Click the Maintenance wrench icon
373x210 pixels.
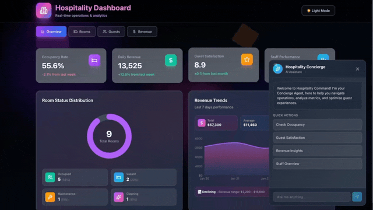tap(50, 197)
